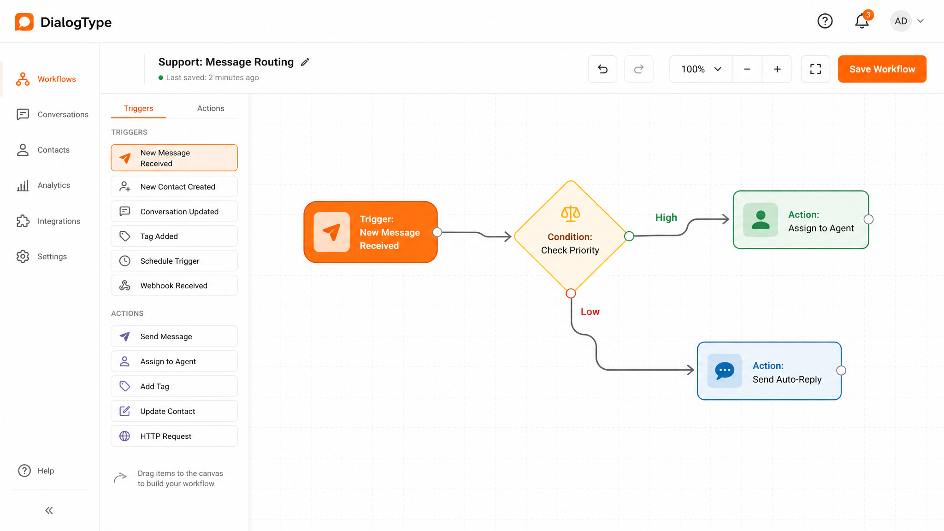Open Integrations section
Viewport: 944px width, 531px height.
point(48,221)
